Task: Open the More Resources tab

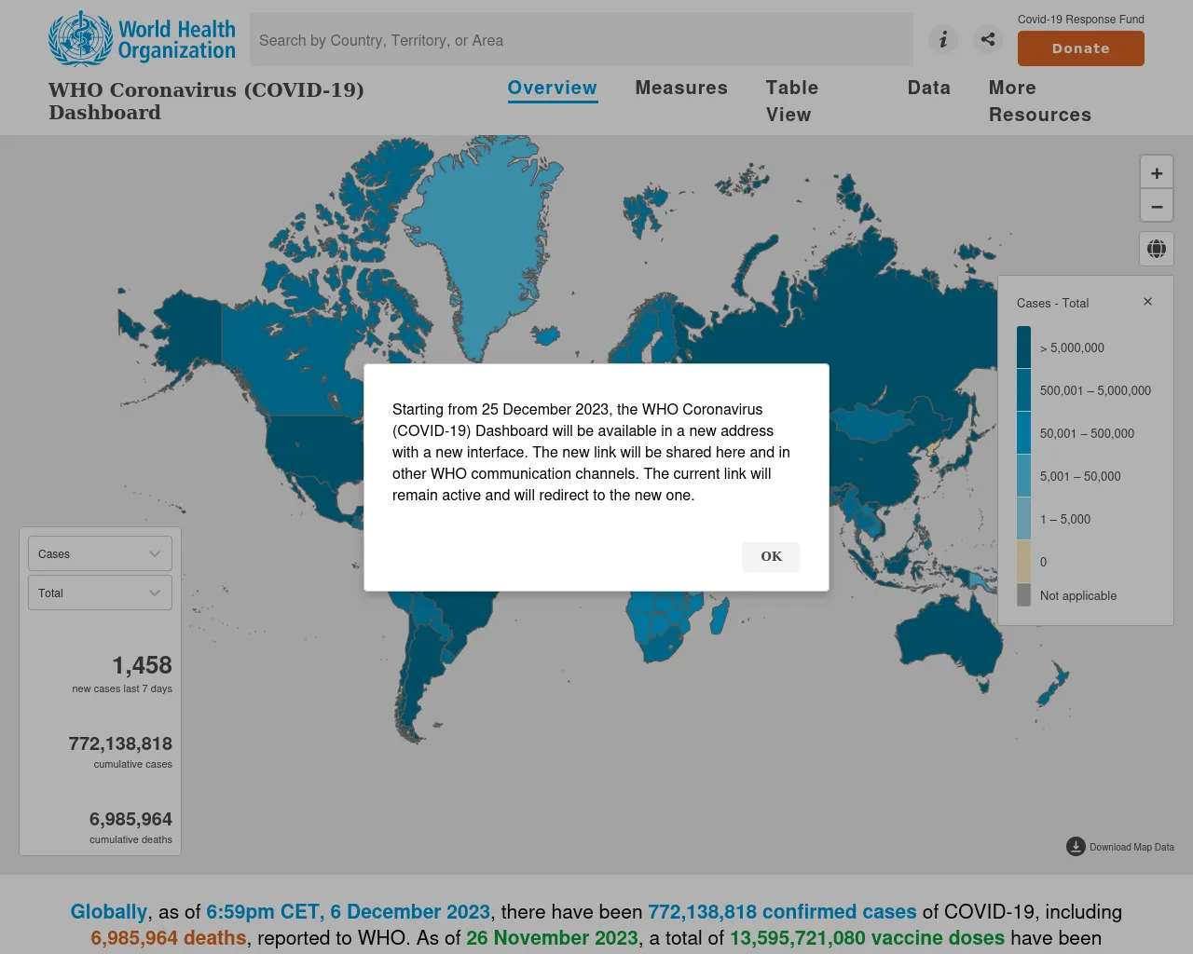Action: (1040, 101)
